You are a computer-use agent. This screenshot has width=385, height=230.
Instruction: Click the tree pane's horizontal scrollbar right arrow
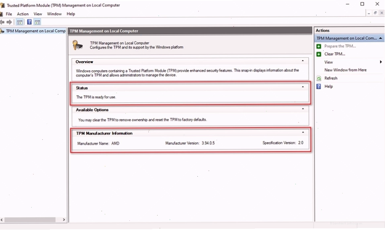64,220
